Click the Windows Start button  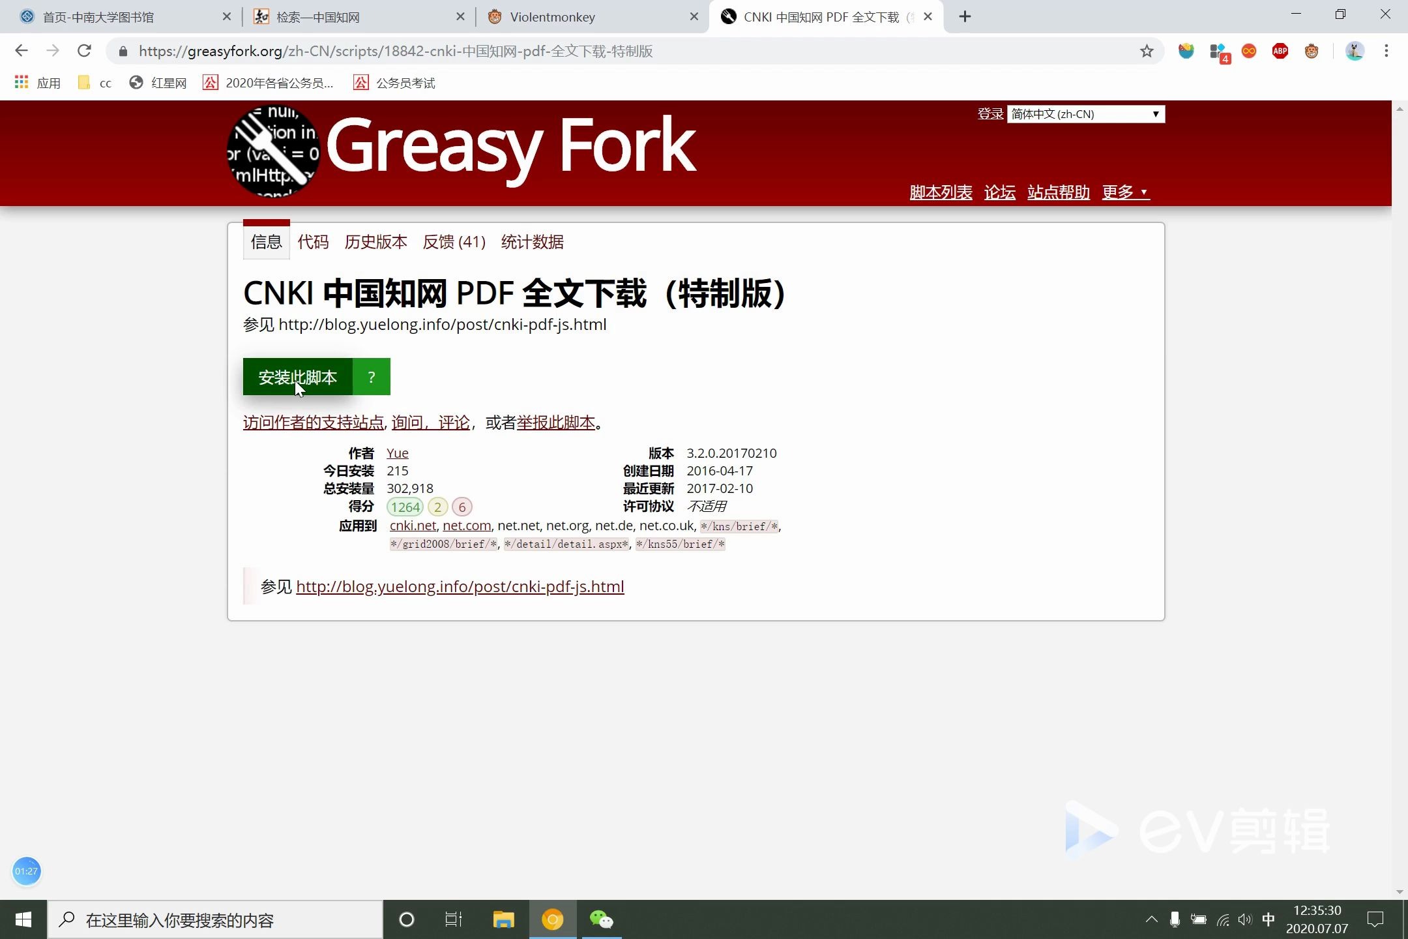coord(23,919)
